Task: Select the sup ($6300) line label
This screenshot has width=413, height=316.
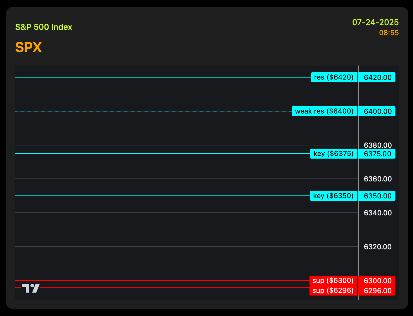Action: click(x=333, y=281)
